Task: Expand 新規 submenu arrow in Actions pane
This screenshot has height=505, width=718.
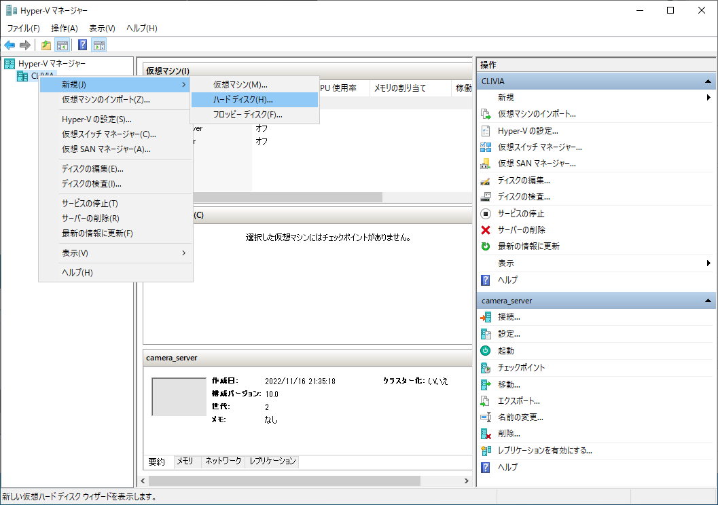Action: (x=708, y=98)
